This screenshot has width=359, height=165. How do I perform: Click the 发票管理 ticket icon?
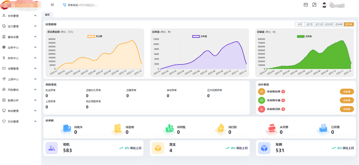[4, 69]
